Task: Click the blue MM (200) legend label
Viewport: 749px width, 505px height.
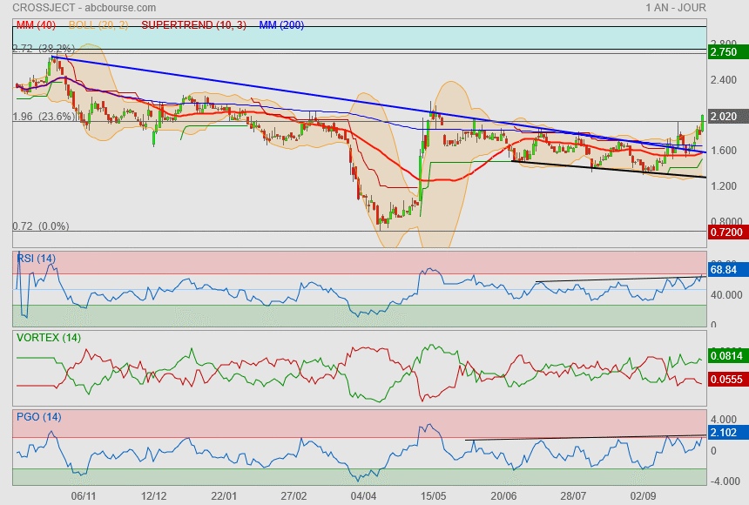Action: click(x=281, y=25)
